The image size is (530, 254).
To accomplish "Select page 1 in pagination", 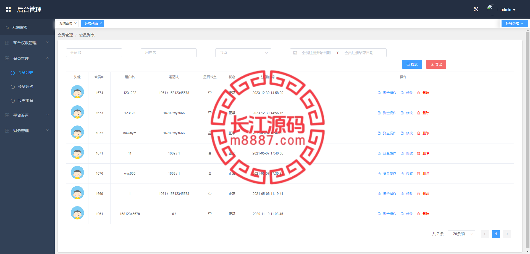I will click(496, 234).
